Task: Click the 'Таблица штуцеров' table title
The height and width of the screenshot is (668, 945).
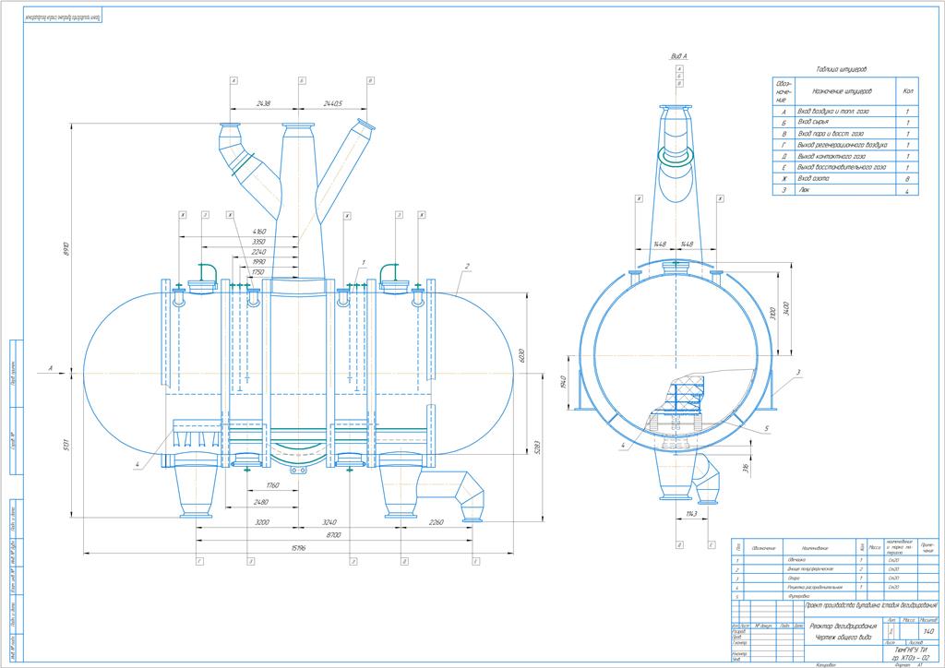Action: point(842,70)
